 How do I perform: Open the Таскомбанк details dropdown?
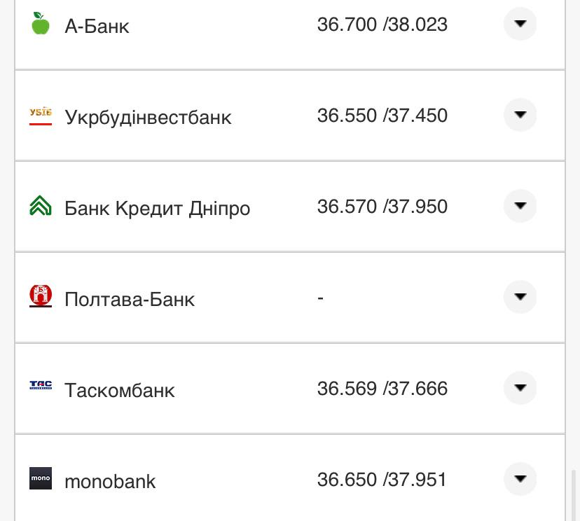point(520,388)
